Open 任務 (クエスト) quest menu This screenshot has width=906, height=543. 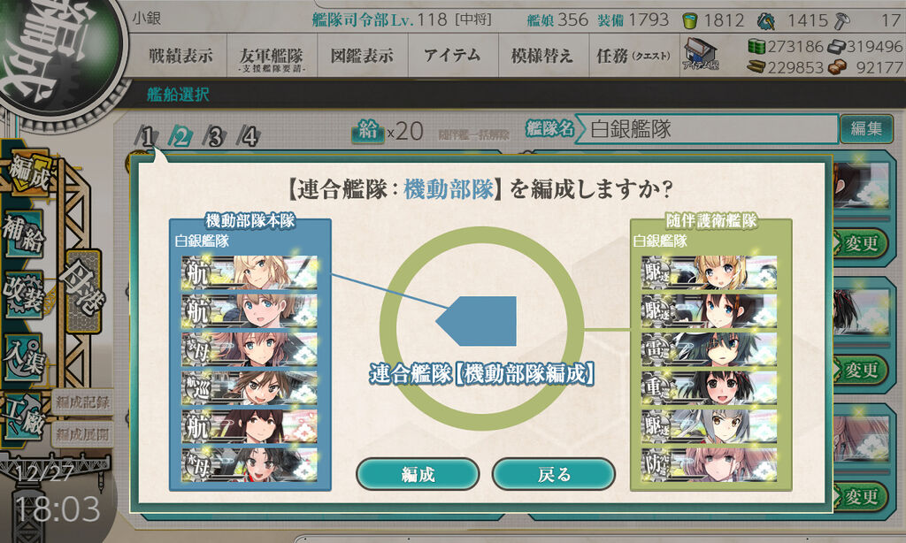pyautogui.click(x=633, y=56)
